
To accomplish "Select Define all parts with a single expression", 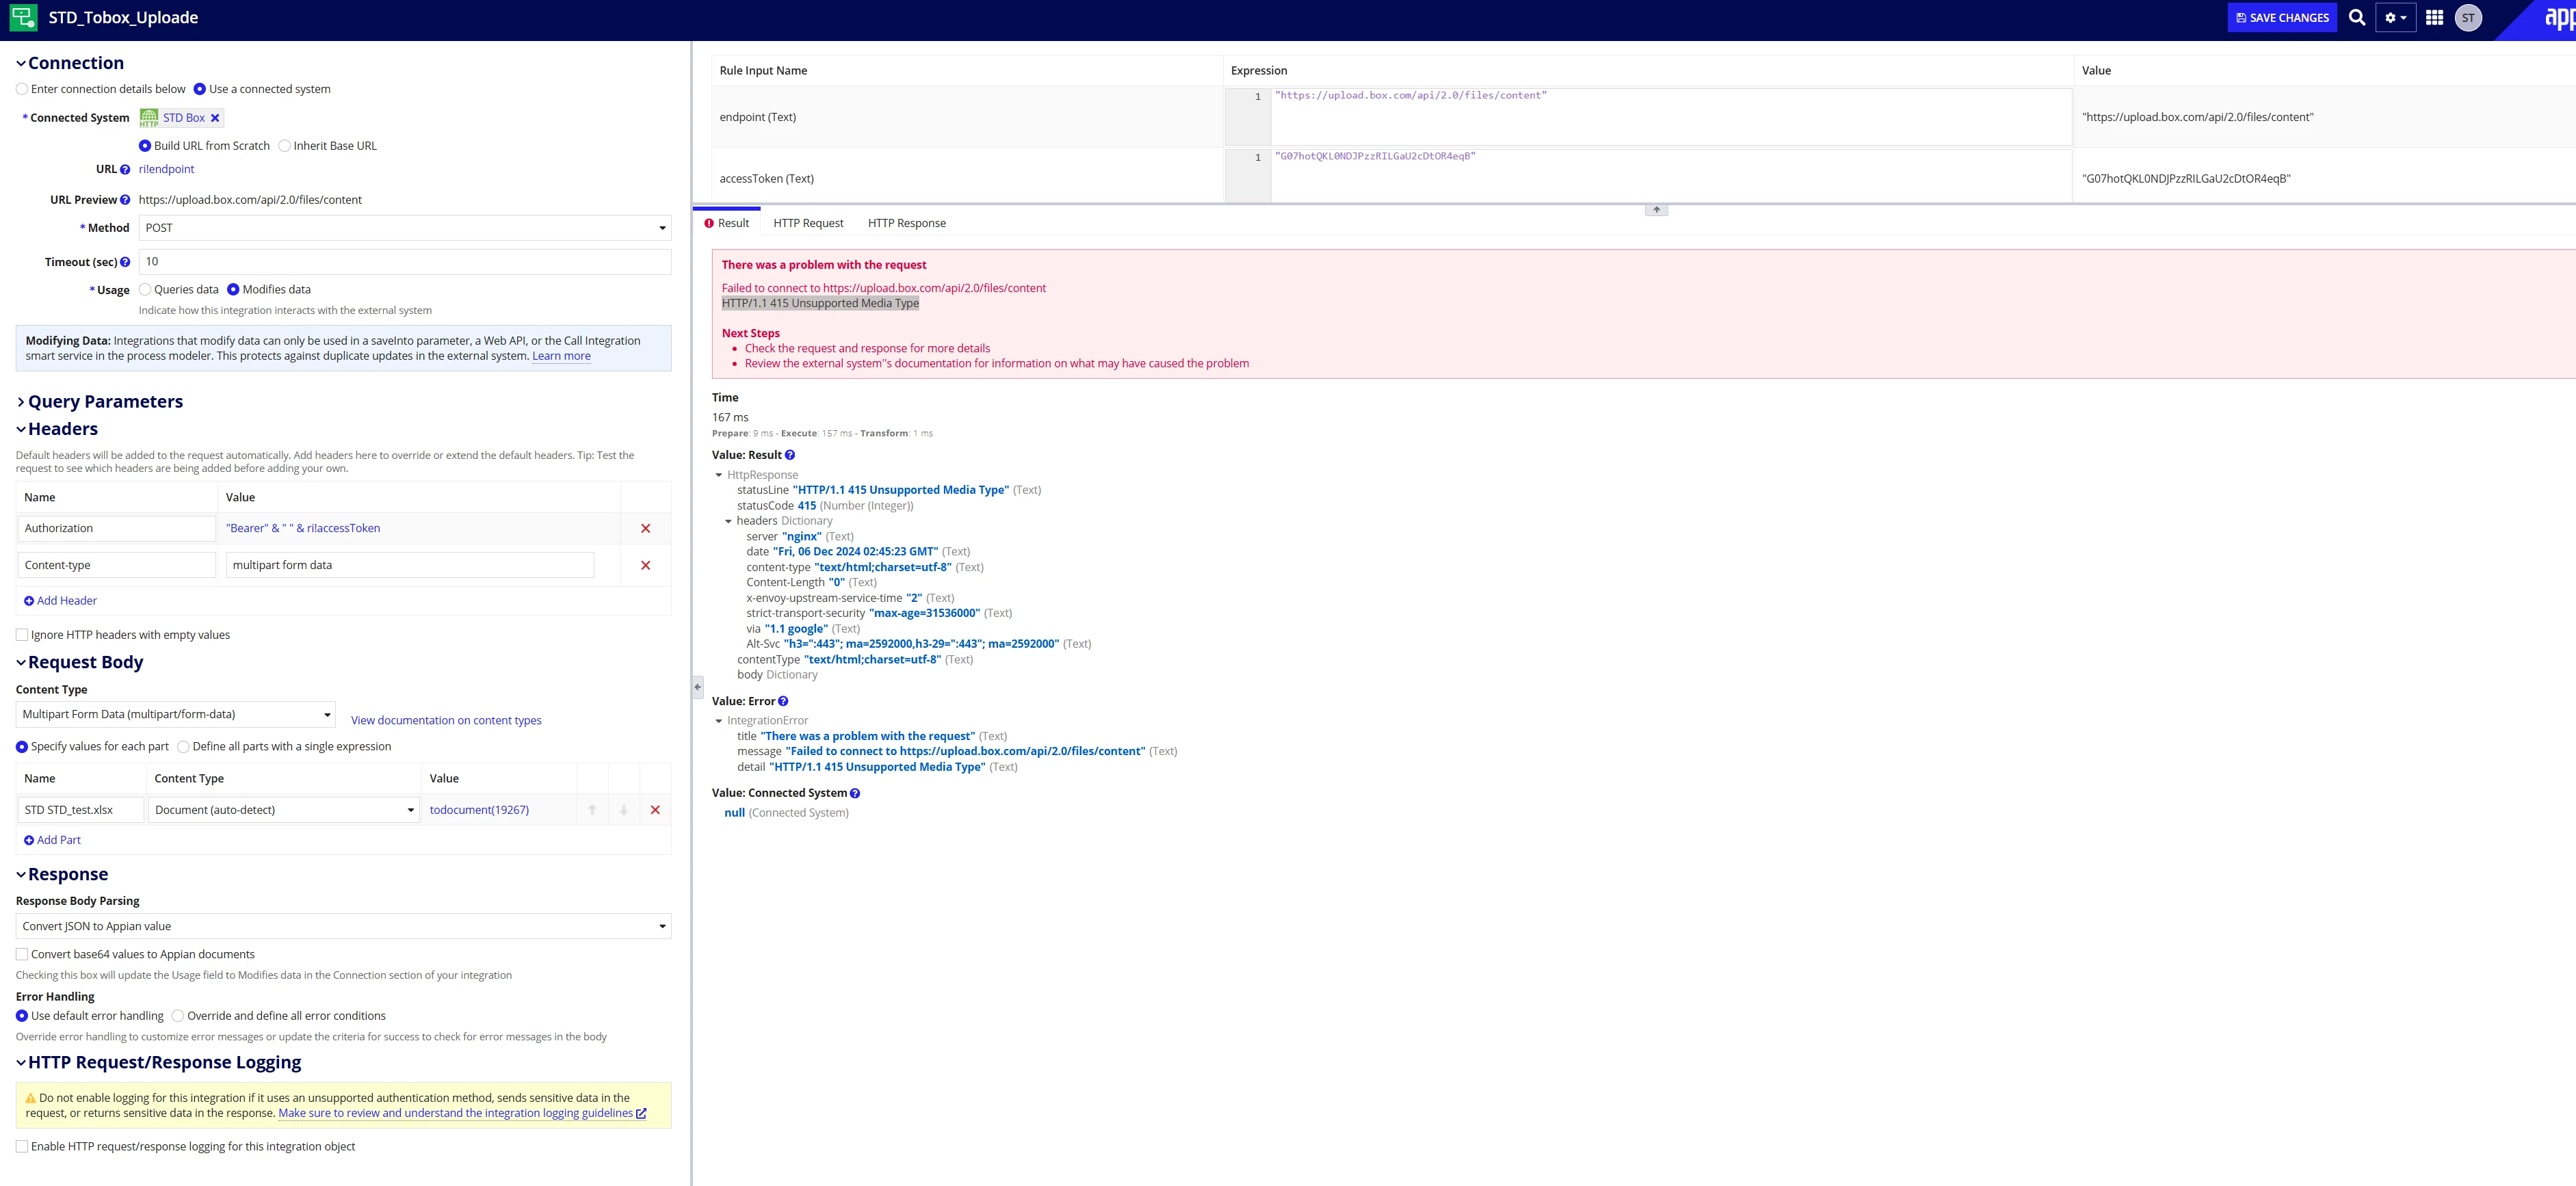I will (x=183, y=747).
